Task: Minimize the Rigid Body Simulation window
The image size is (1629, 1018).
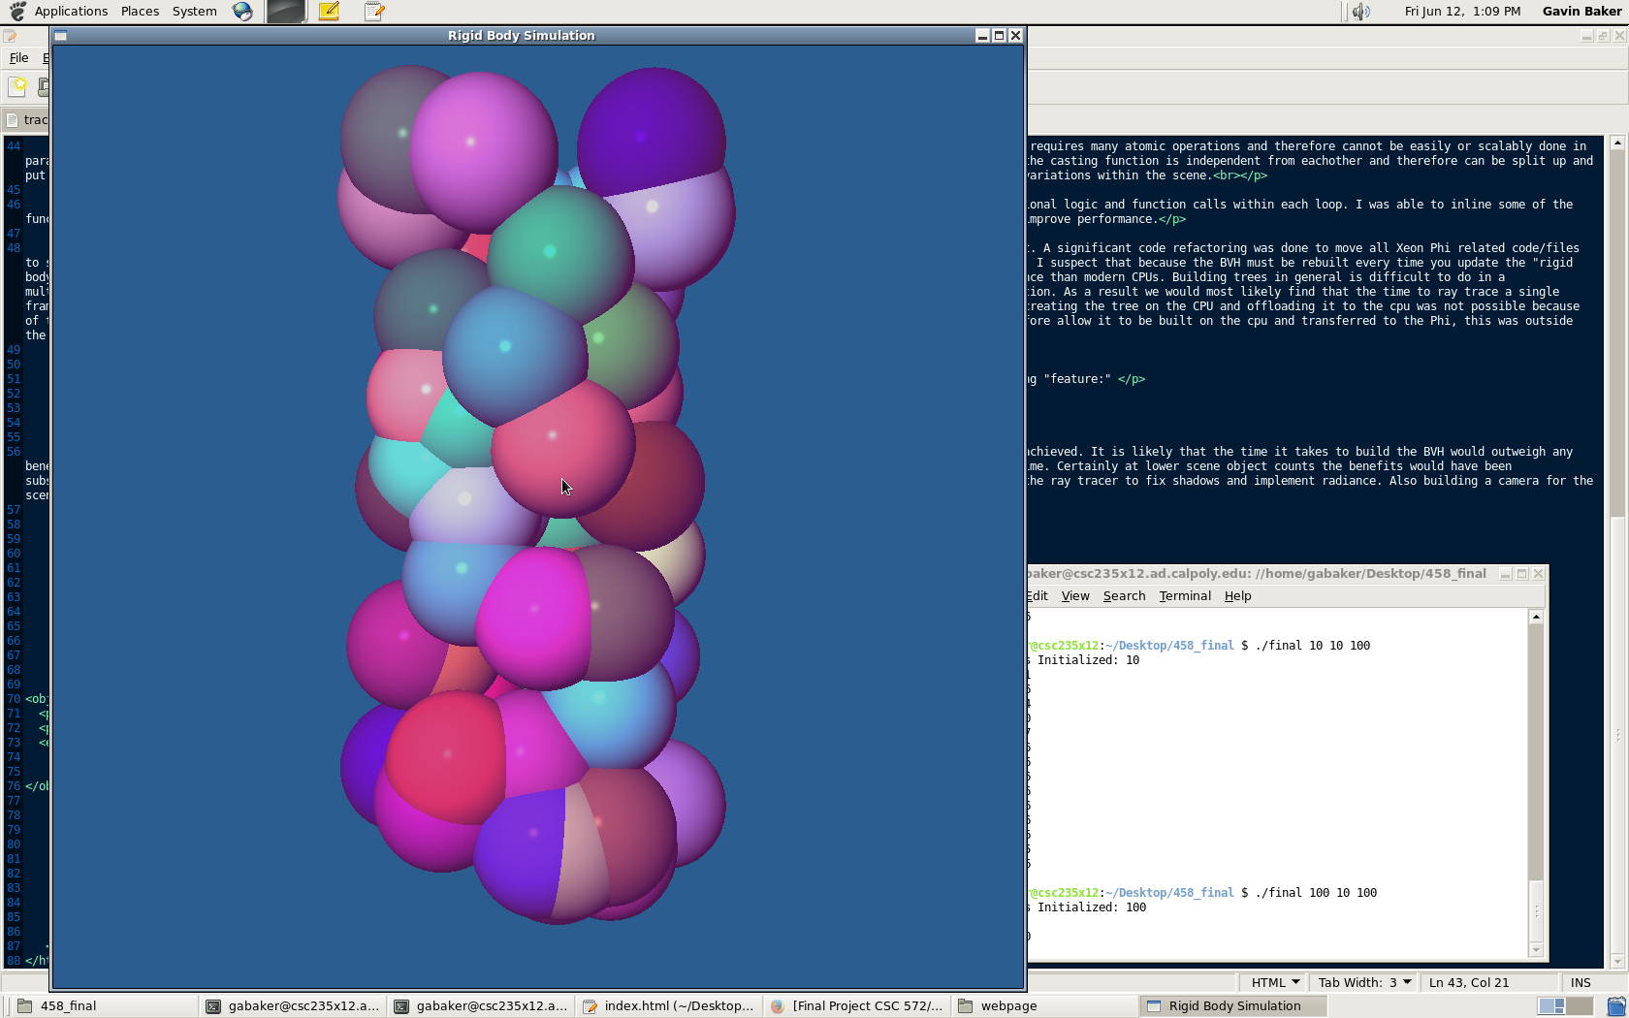Action: 982,36
